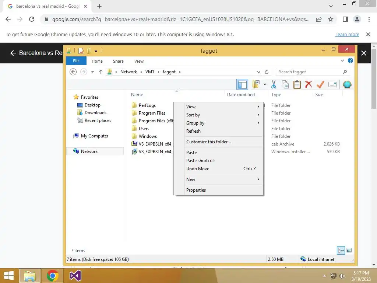377x283 pixels.
Task: Click the envelope-style Rename/Properties icon
Action: point(332,84)
